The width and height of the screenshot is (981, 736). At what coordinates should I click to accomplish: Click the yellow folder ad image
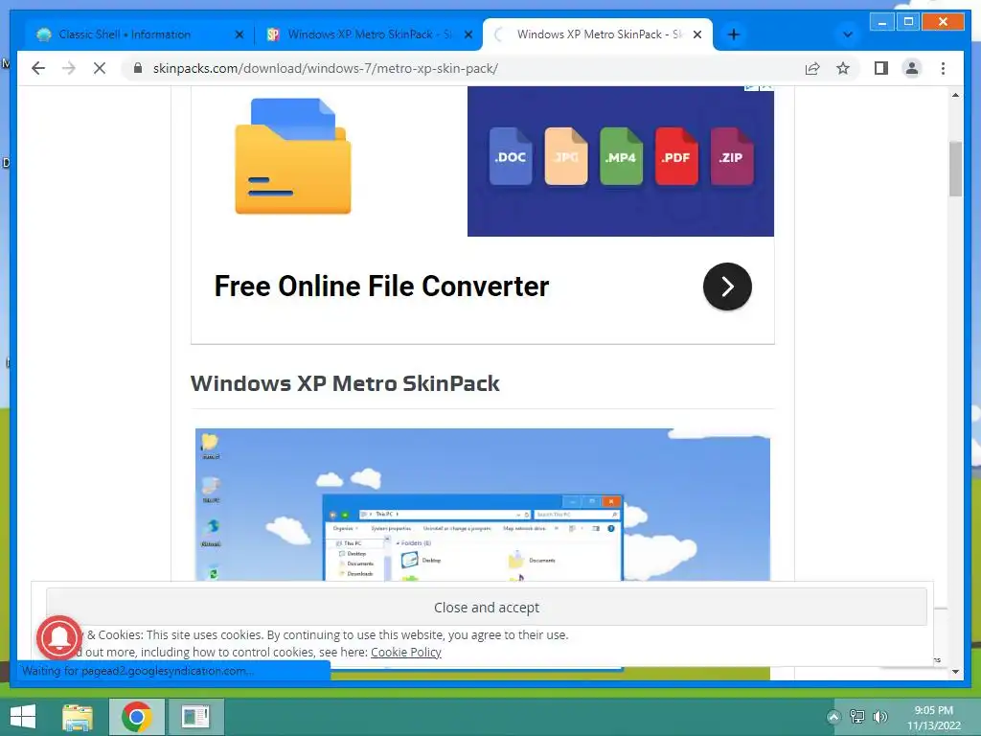[293, 156]
